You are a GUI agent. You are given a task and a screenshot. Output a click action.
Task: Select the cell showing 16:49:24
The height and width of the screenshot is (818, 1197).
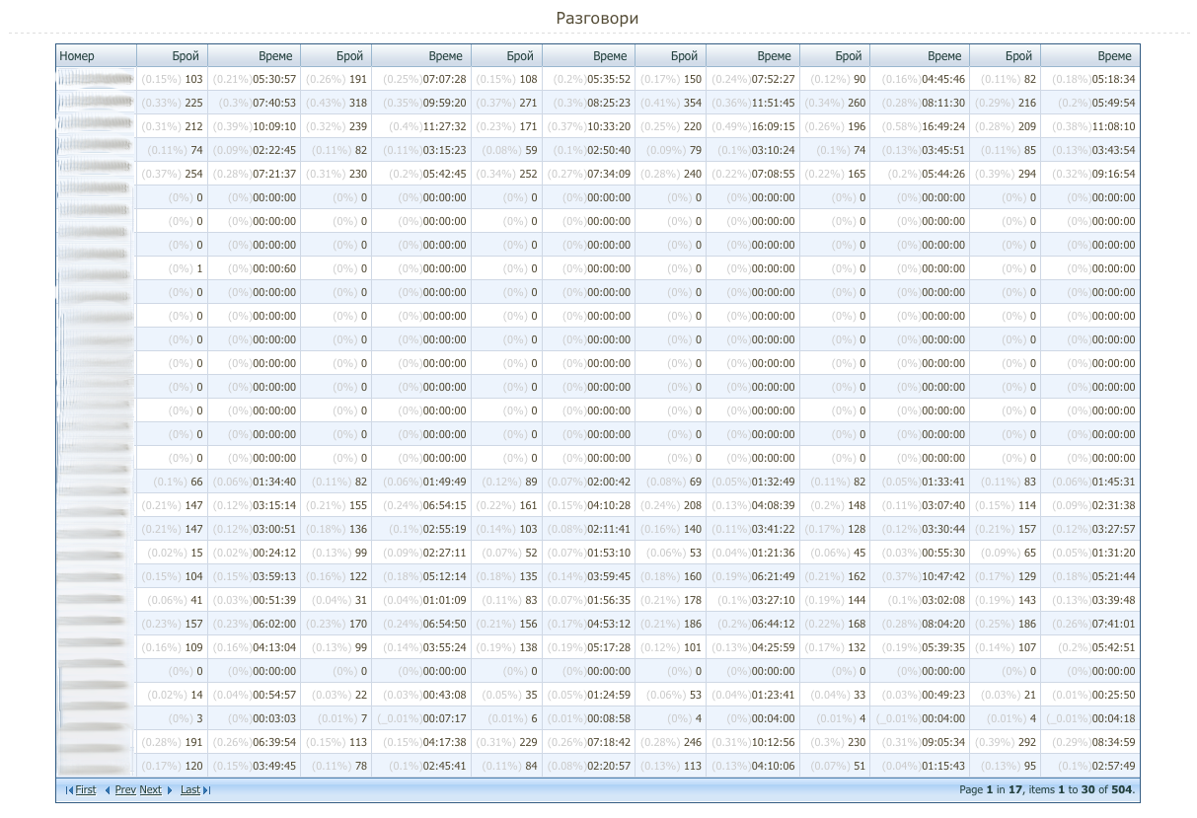(943, 126)
